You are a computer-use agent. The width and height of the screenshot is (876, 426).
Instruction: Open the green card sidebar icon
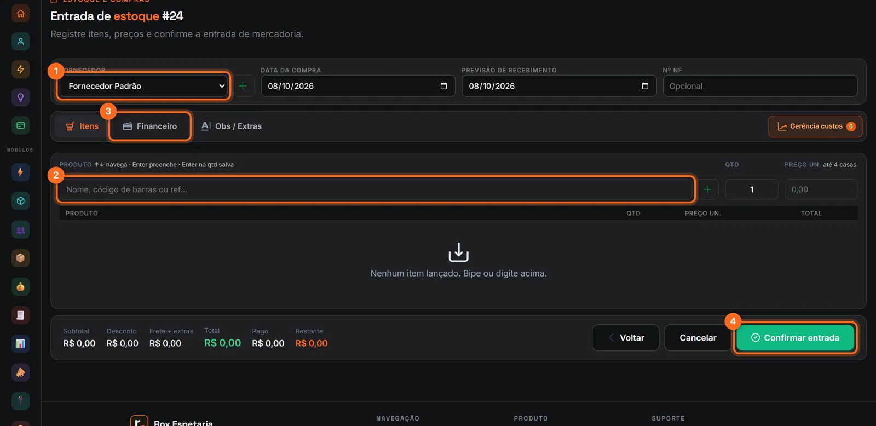pos(20,125)
